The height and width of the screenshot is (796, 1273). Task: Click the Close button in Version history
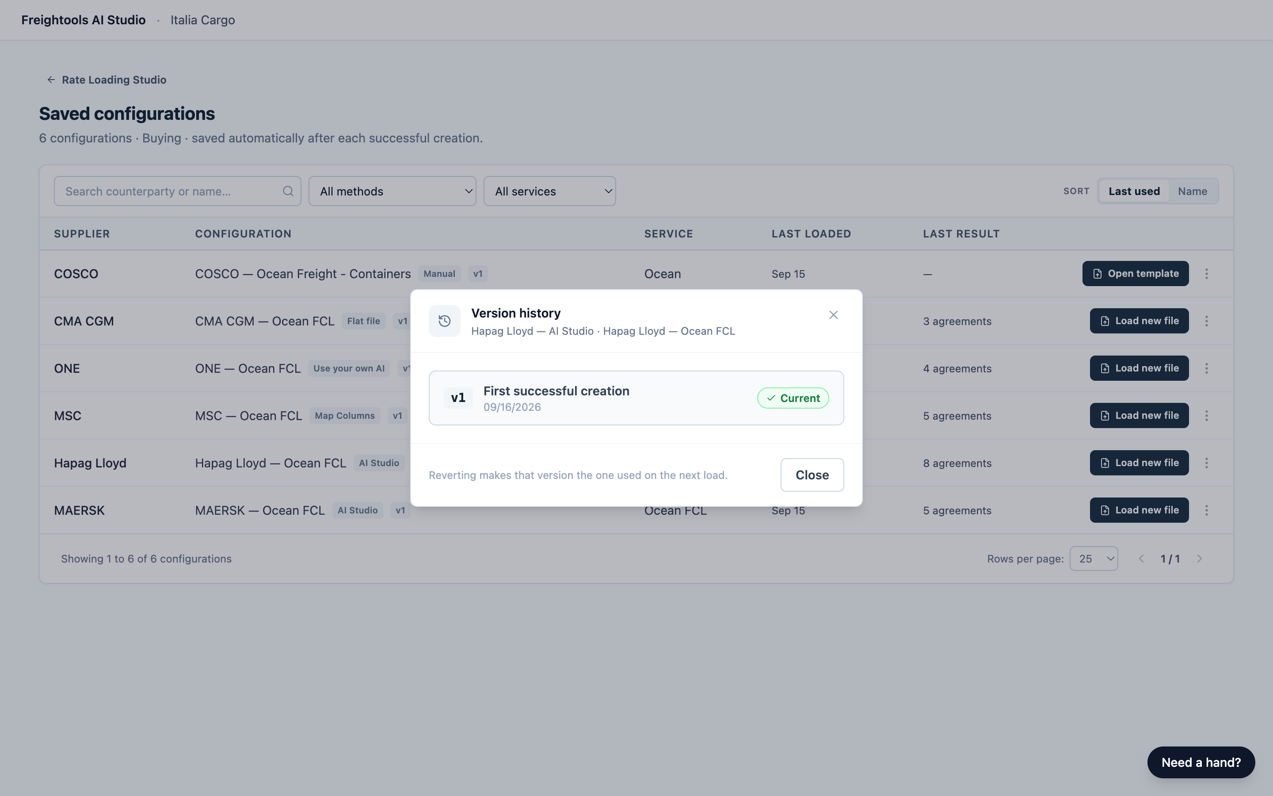click(x=812, y=475)
